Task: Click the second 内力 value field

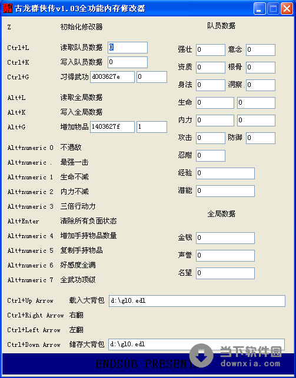Action: point(256,121)
